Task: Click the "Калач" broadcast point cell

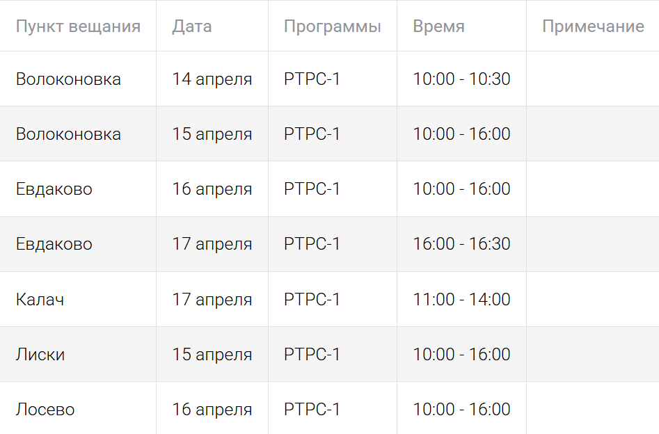Action: (40, 300)
